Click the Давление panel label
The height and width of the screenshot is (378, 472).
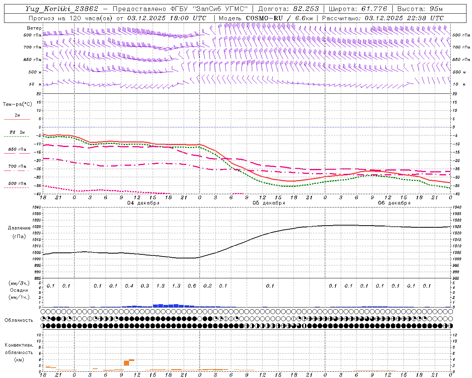(x=19, y=228)
